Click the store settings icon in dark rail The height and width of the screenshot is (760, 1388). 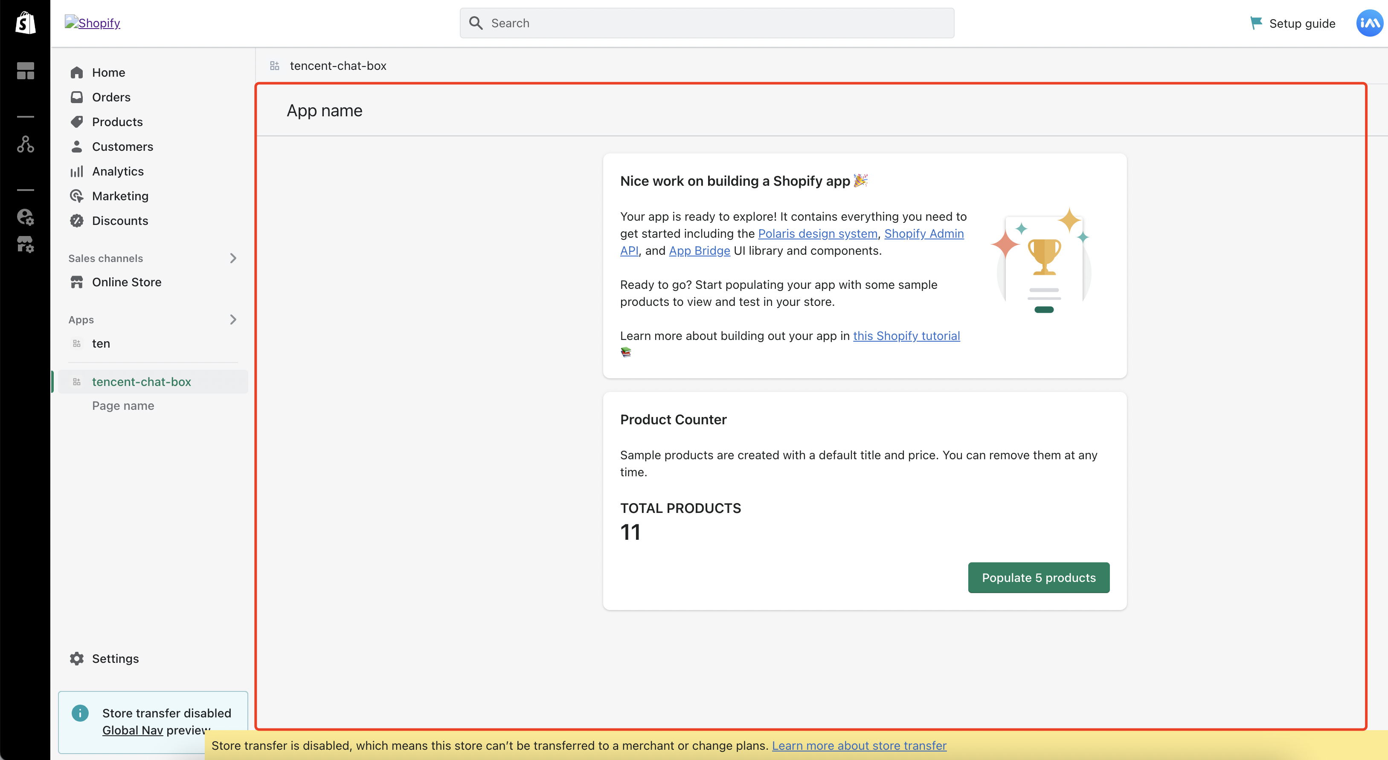coord(25,245)
